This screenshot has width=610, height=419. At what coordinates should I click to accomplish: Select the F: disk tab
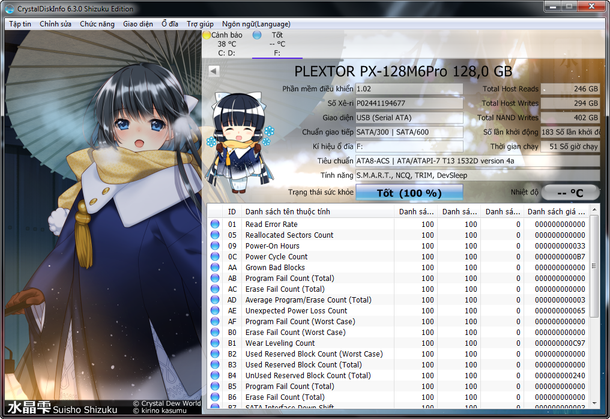point(277,44)
